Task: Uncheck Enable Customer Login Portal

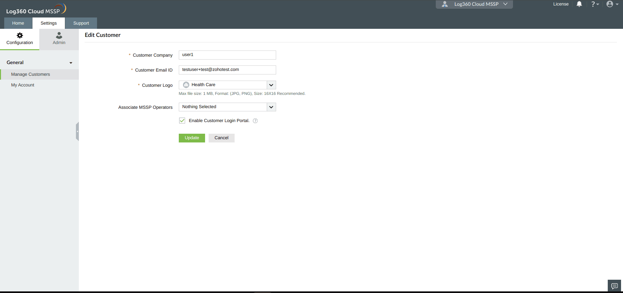Action: pyautogui.click(x=182, y=120)
